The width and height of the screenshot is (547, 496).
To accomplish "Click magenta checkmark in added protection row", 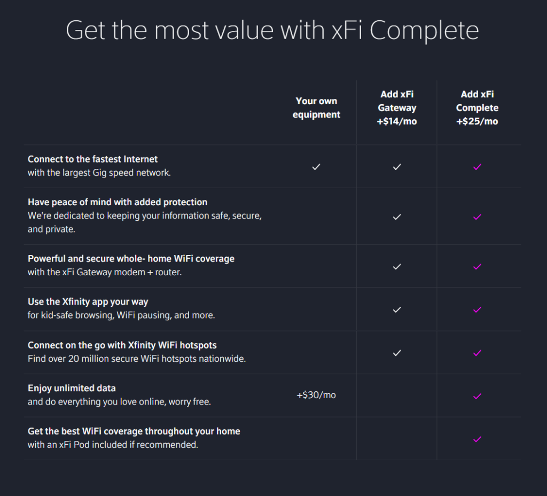I will (477, 217).
